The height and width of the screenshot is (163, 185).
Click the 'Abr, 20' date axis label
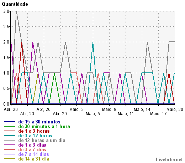pyautogui.click(x=11, y=109)
